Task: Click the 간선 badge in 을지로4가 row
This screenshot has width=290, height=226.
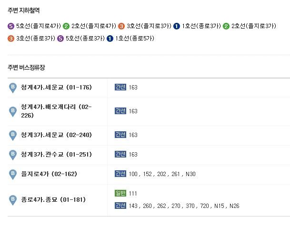Action: click(120, 174)
